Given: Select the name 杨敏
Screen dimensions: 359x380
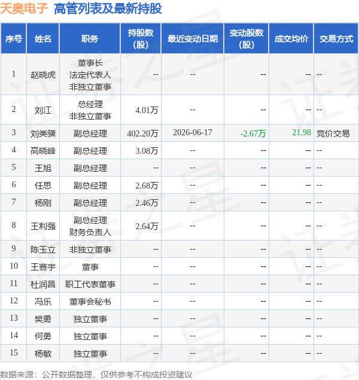Looking at the screenshot, I should point(43,354).
